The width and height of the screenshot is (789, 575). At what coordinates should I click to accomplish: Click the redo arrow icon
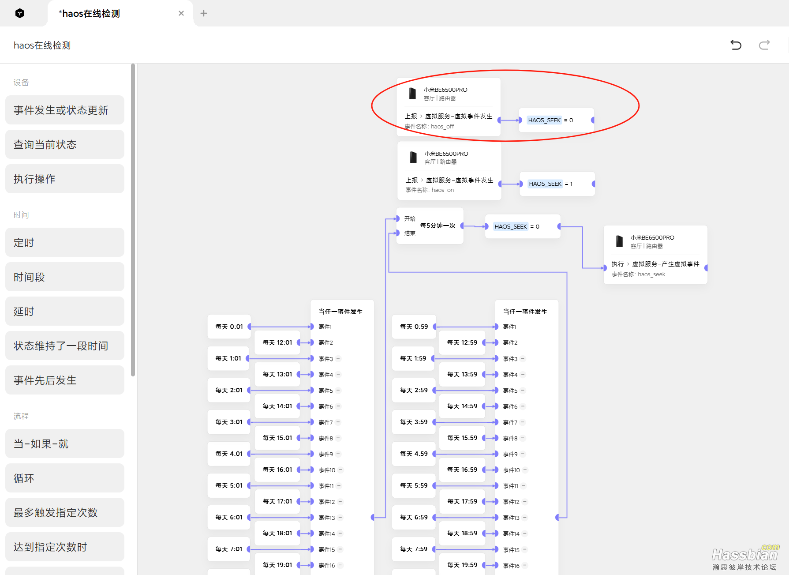click(764, 45)
